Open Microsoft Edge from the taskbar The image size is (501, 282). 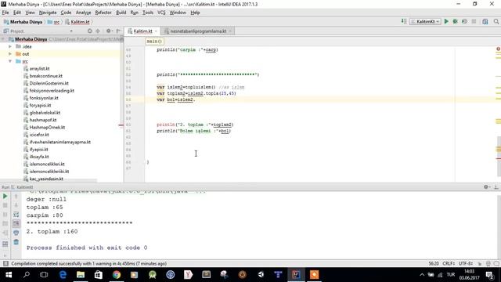(63, 275)
